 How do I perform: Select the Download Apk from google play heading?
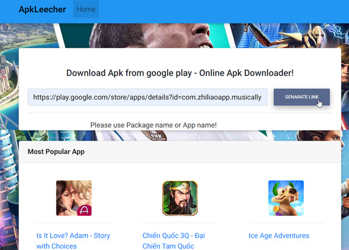coord(180,73)
